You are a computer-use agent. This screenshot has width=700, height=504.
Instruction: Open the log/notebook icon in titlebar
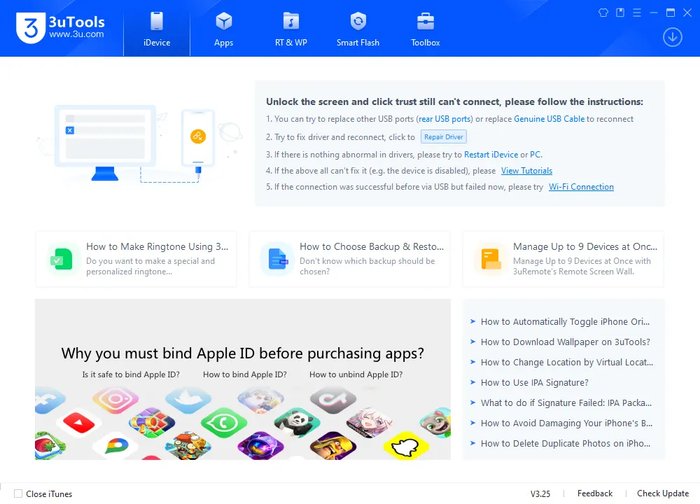pyautogui.click(x=619, y=12)
